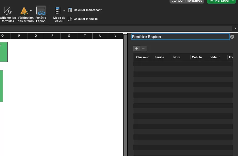The height and width of the screenshot is (156, 238).
Task: Expand the Vérification des erreurs dropdown arrow
Action: tap(31, 10)
